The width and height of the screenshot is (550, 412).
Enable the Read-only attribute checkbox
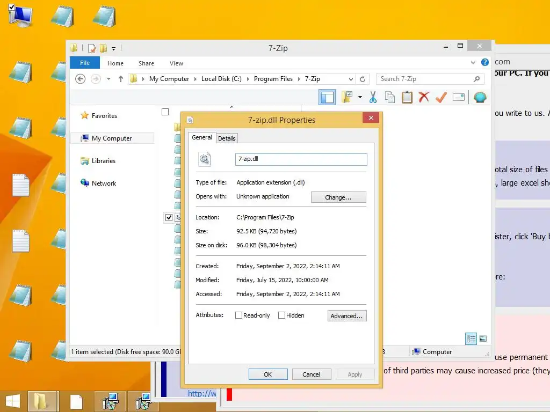coord(238,315)
